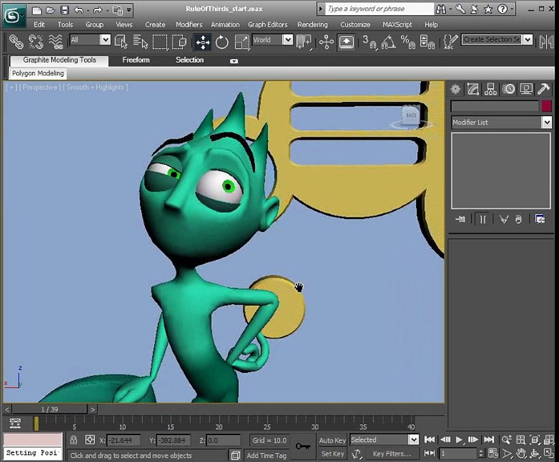Open the Rendering menu

pyautogui.click(x=313, y=24)
